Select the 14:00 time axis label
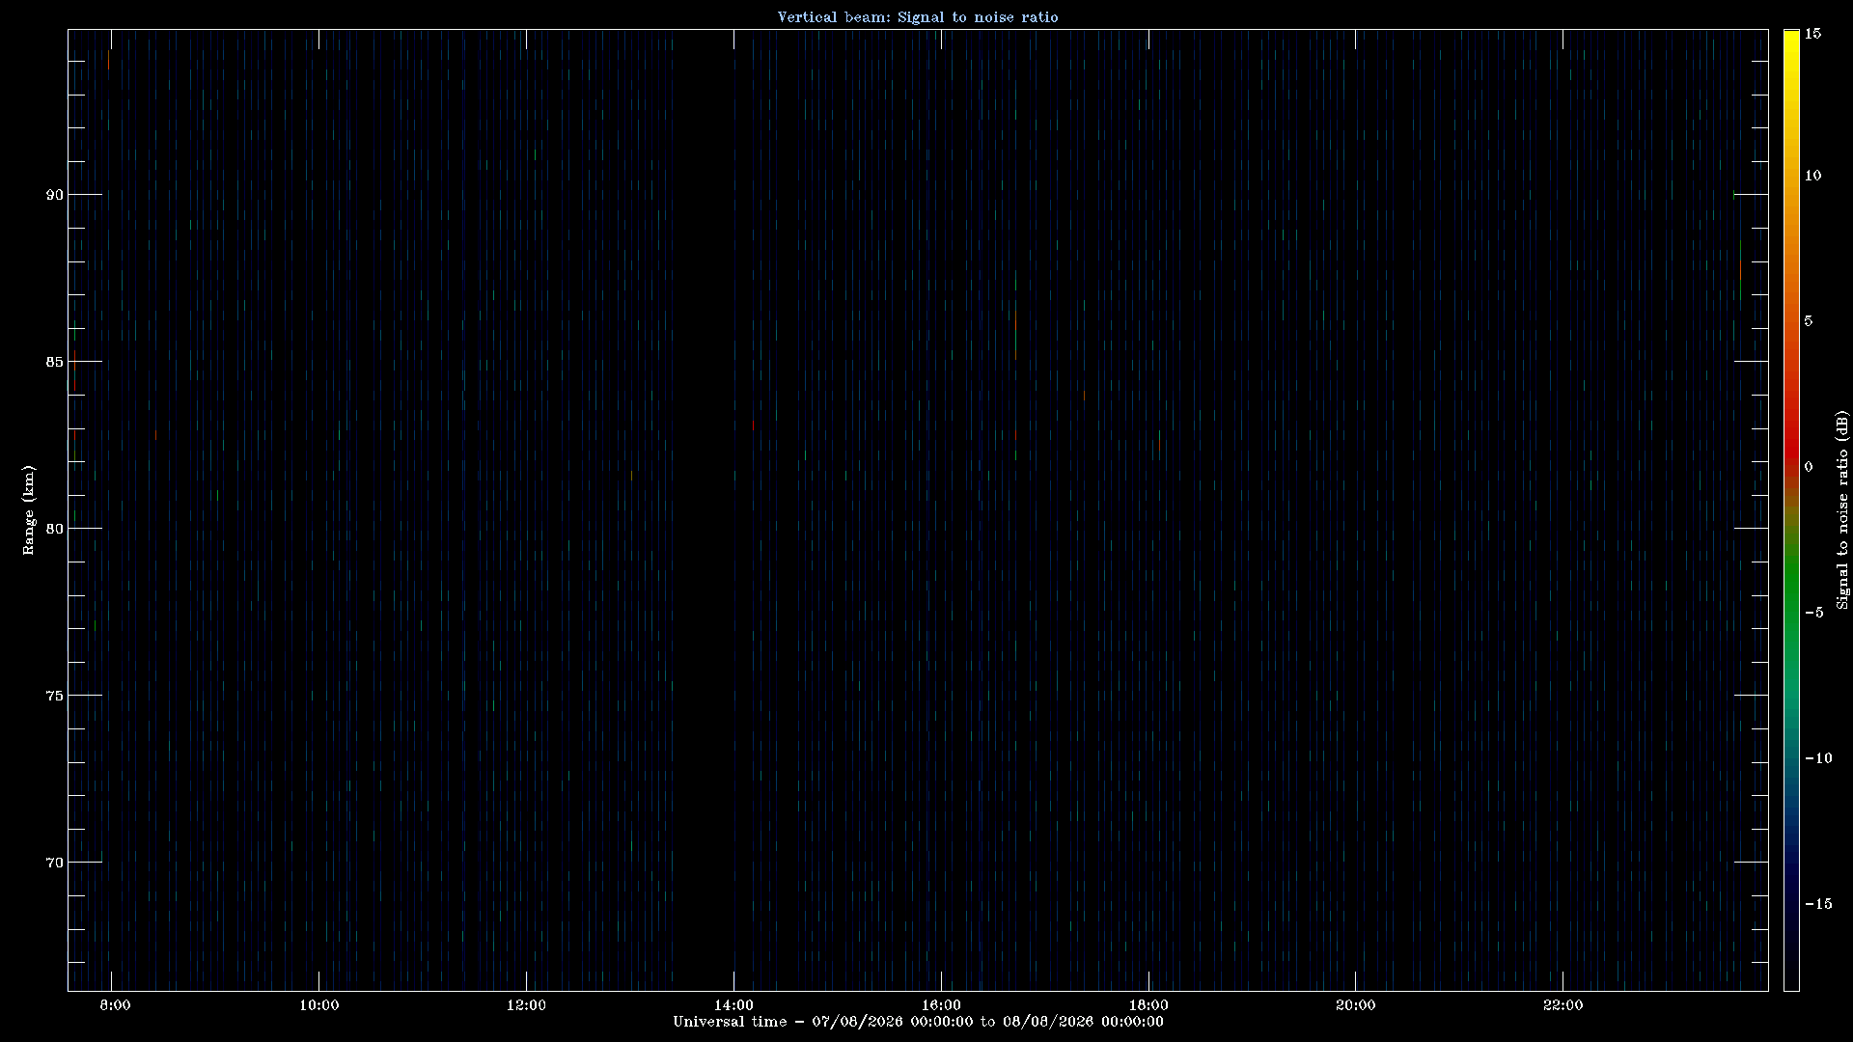1853x1042 pixels. (733, 1005)
